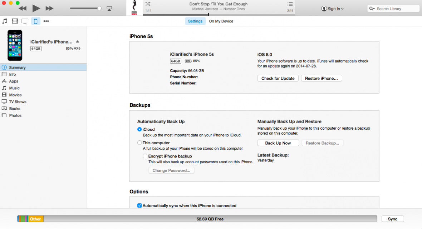422x229 pixels.
Task: Click the iOS 8.0 version text
Action: point(265,55)
